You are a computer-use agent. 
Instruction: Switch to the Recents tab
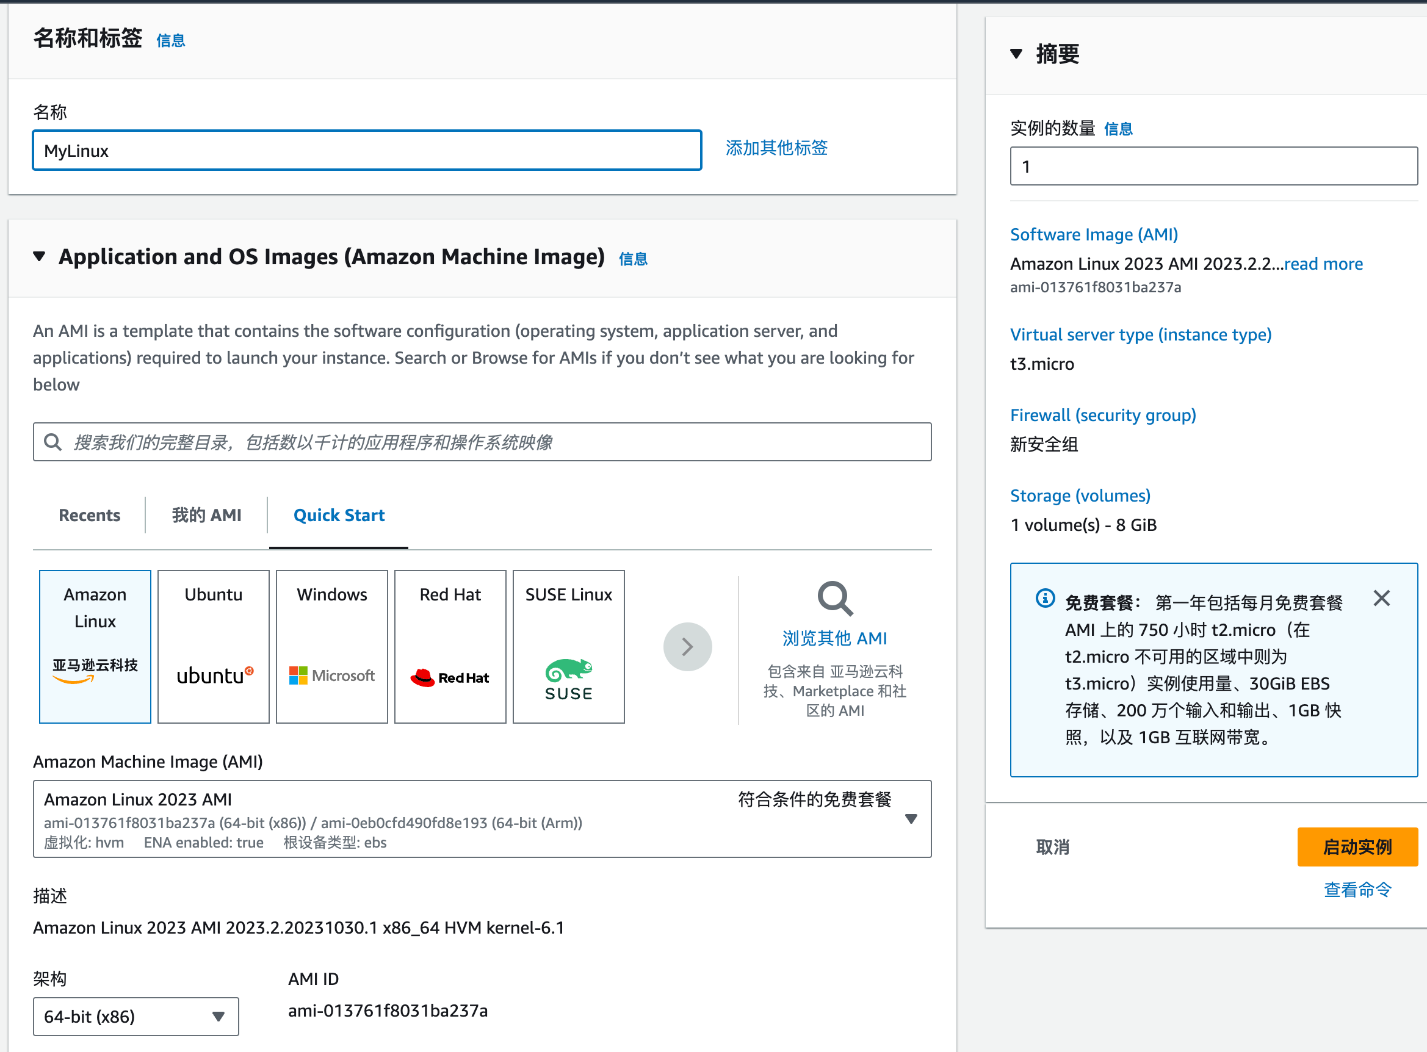click(89, 515)
